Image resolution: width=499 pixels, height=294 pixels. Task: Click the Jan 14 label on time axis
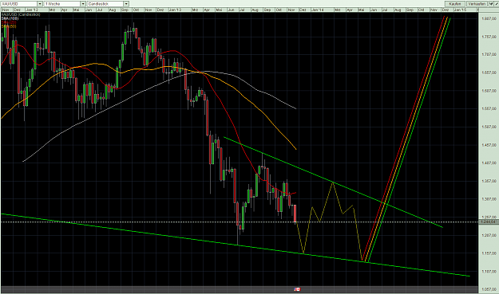pyautogui.click(x=317, y=10)
